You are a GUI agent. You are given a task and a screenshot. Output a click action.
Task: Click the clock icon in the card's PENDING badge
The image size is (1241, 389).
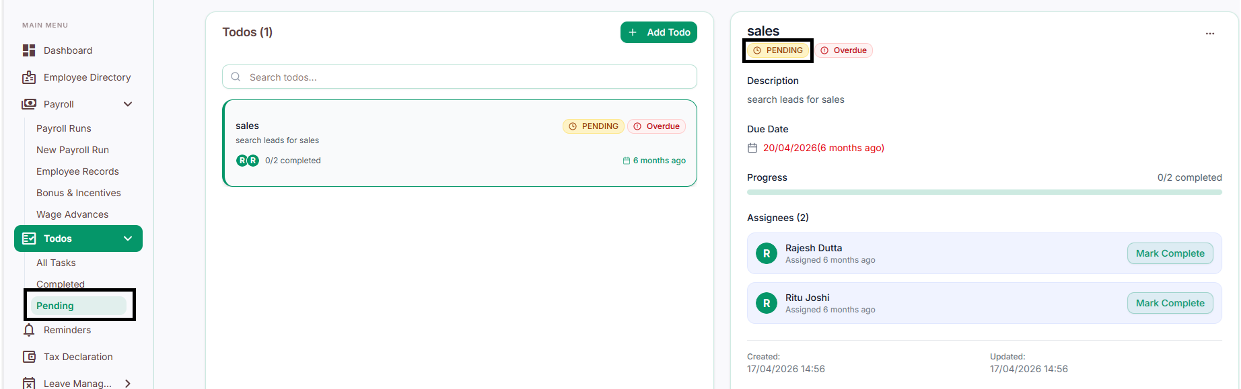(573, 126)
